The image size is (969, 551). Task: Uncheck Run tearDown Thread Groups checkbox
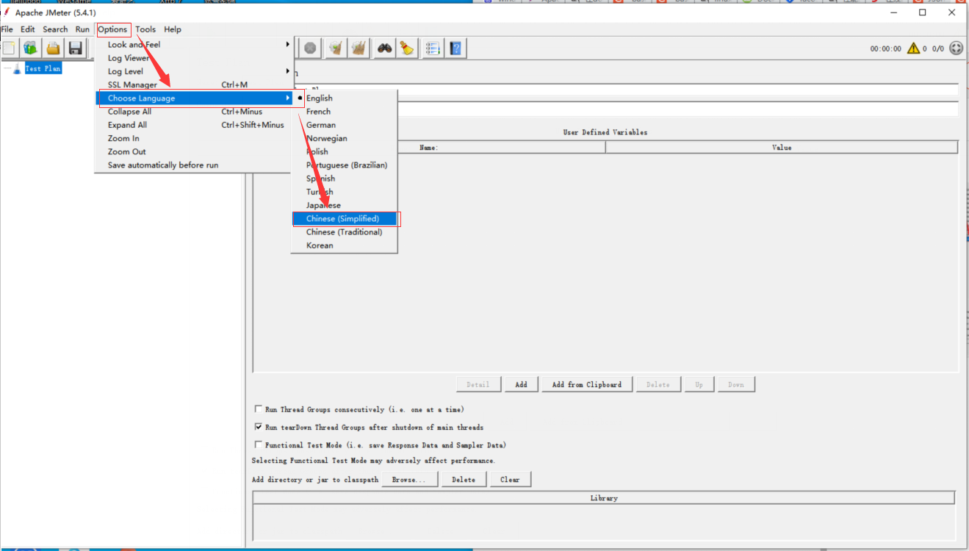tap(258, 427)
